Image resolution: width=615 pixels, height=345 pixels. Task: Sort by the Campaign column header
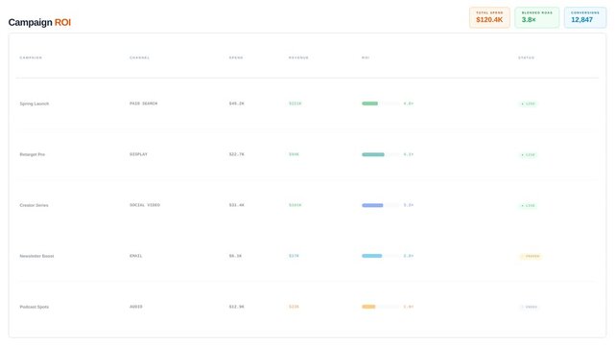31,57
